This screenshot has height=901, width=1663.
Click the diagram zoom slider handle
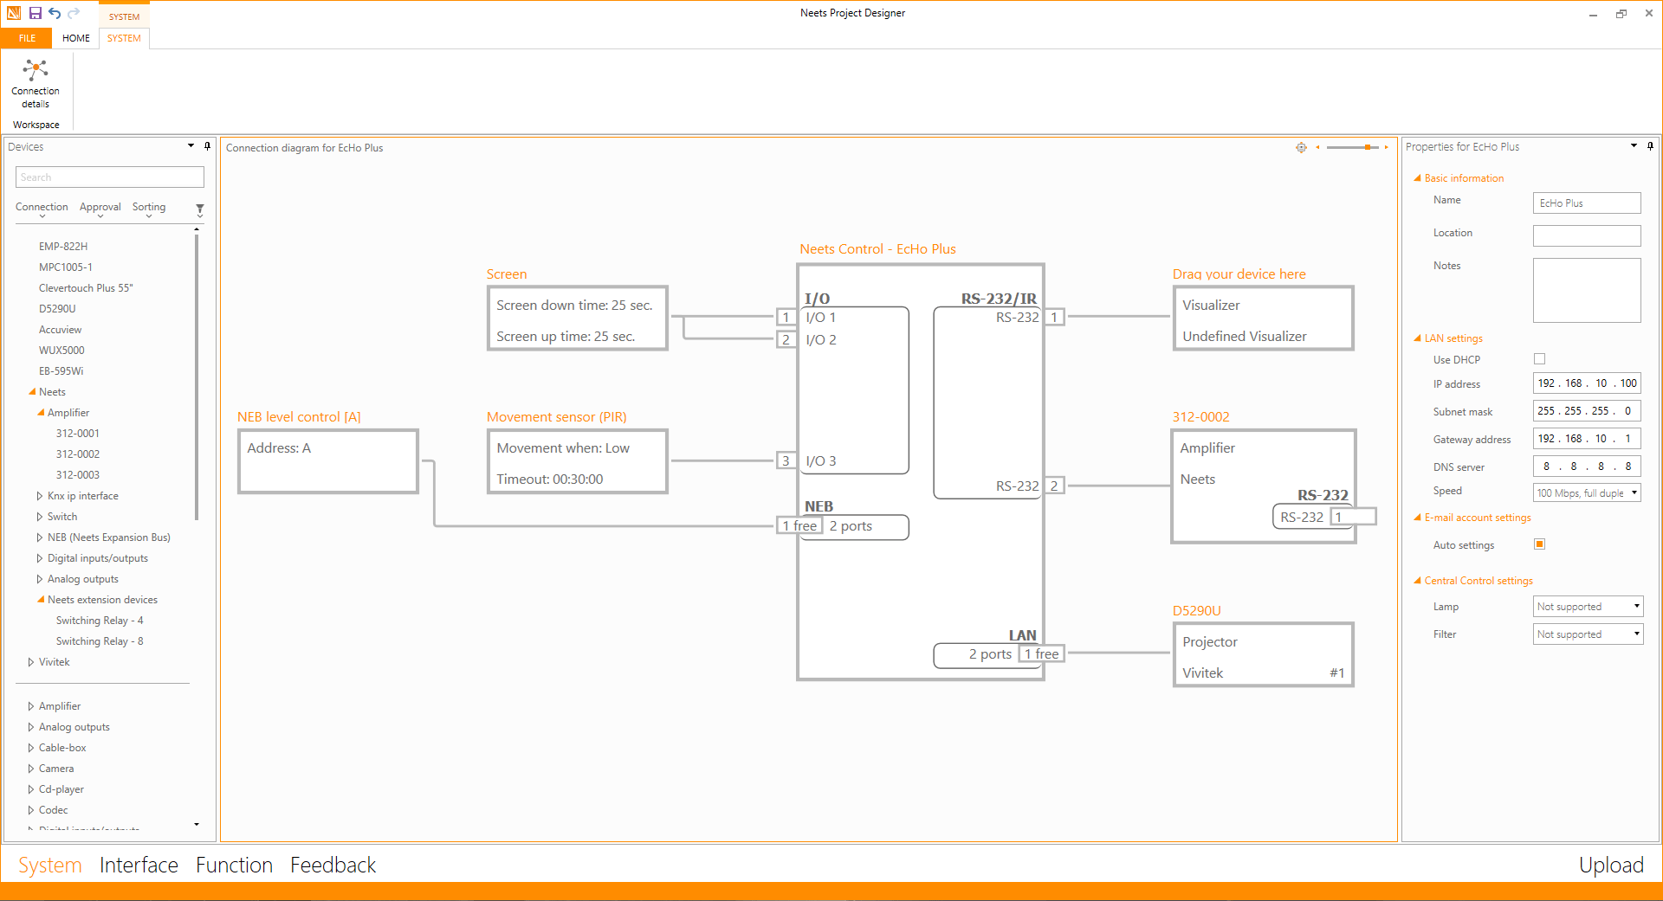(x=1368, y=148)
